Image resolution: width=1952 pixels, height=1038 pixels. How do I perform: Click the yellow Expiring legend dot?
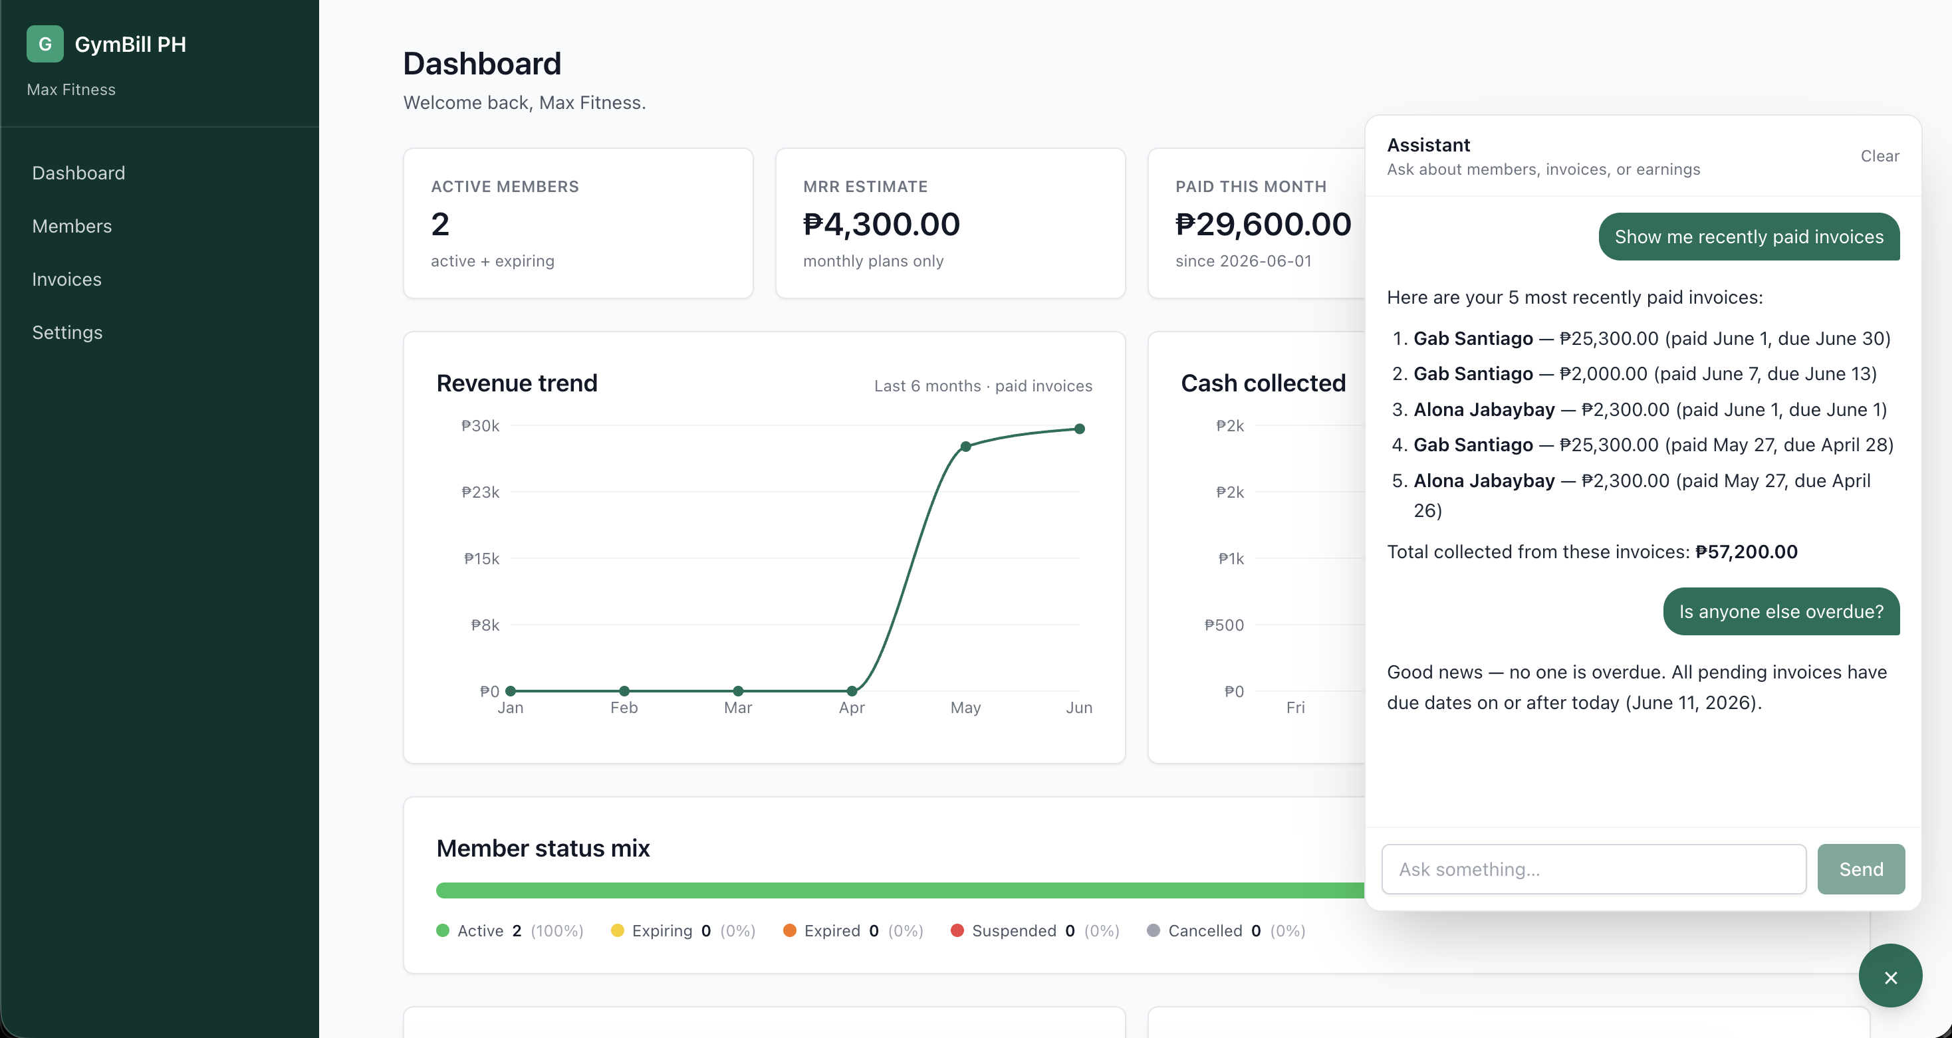[618, 930]
